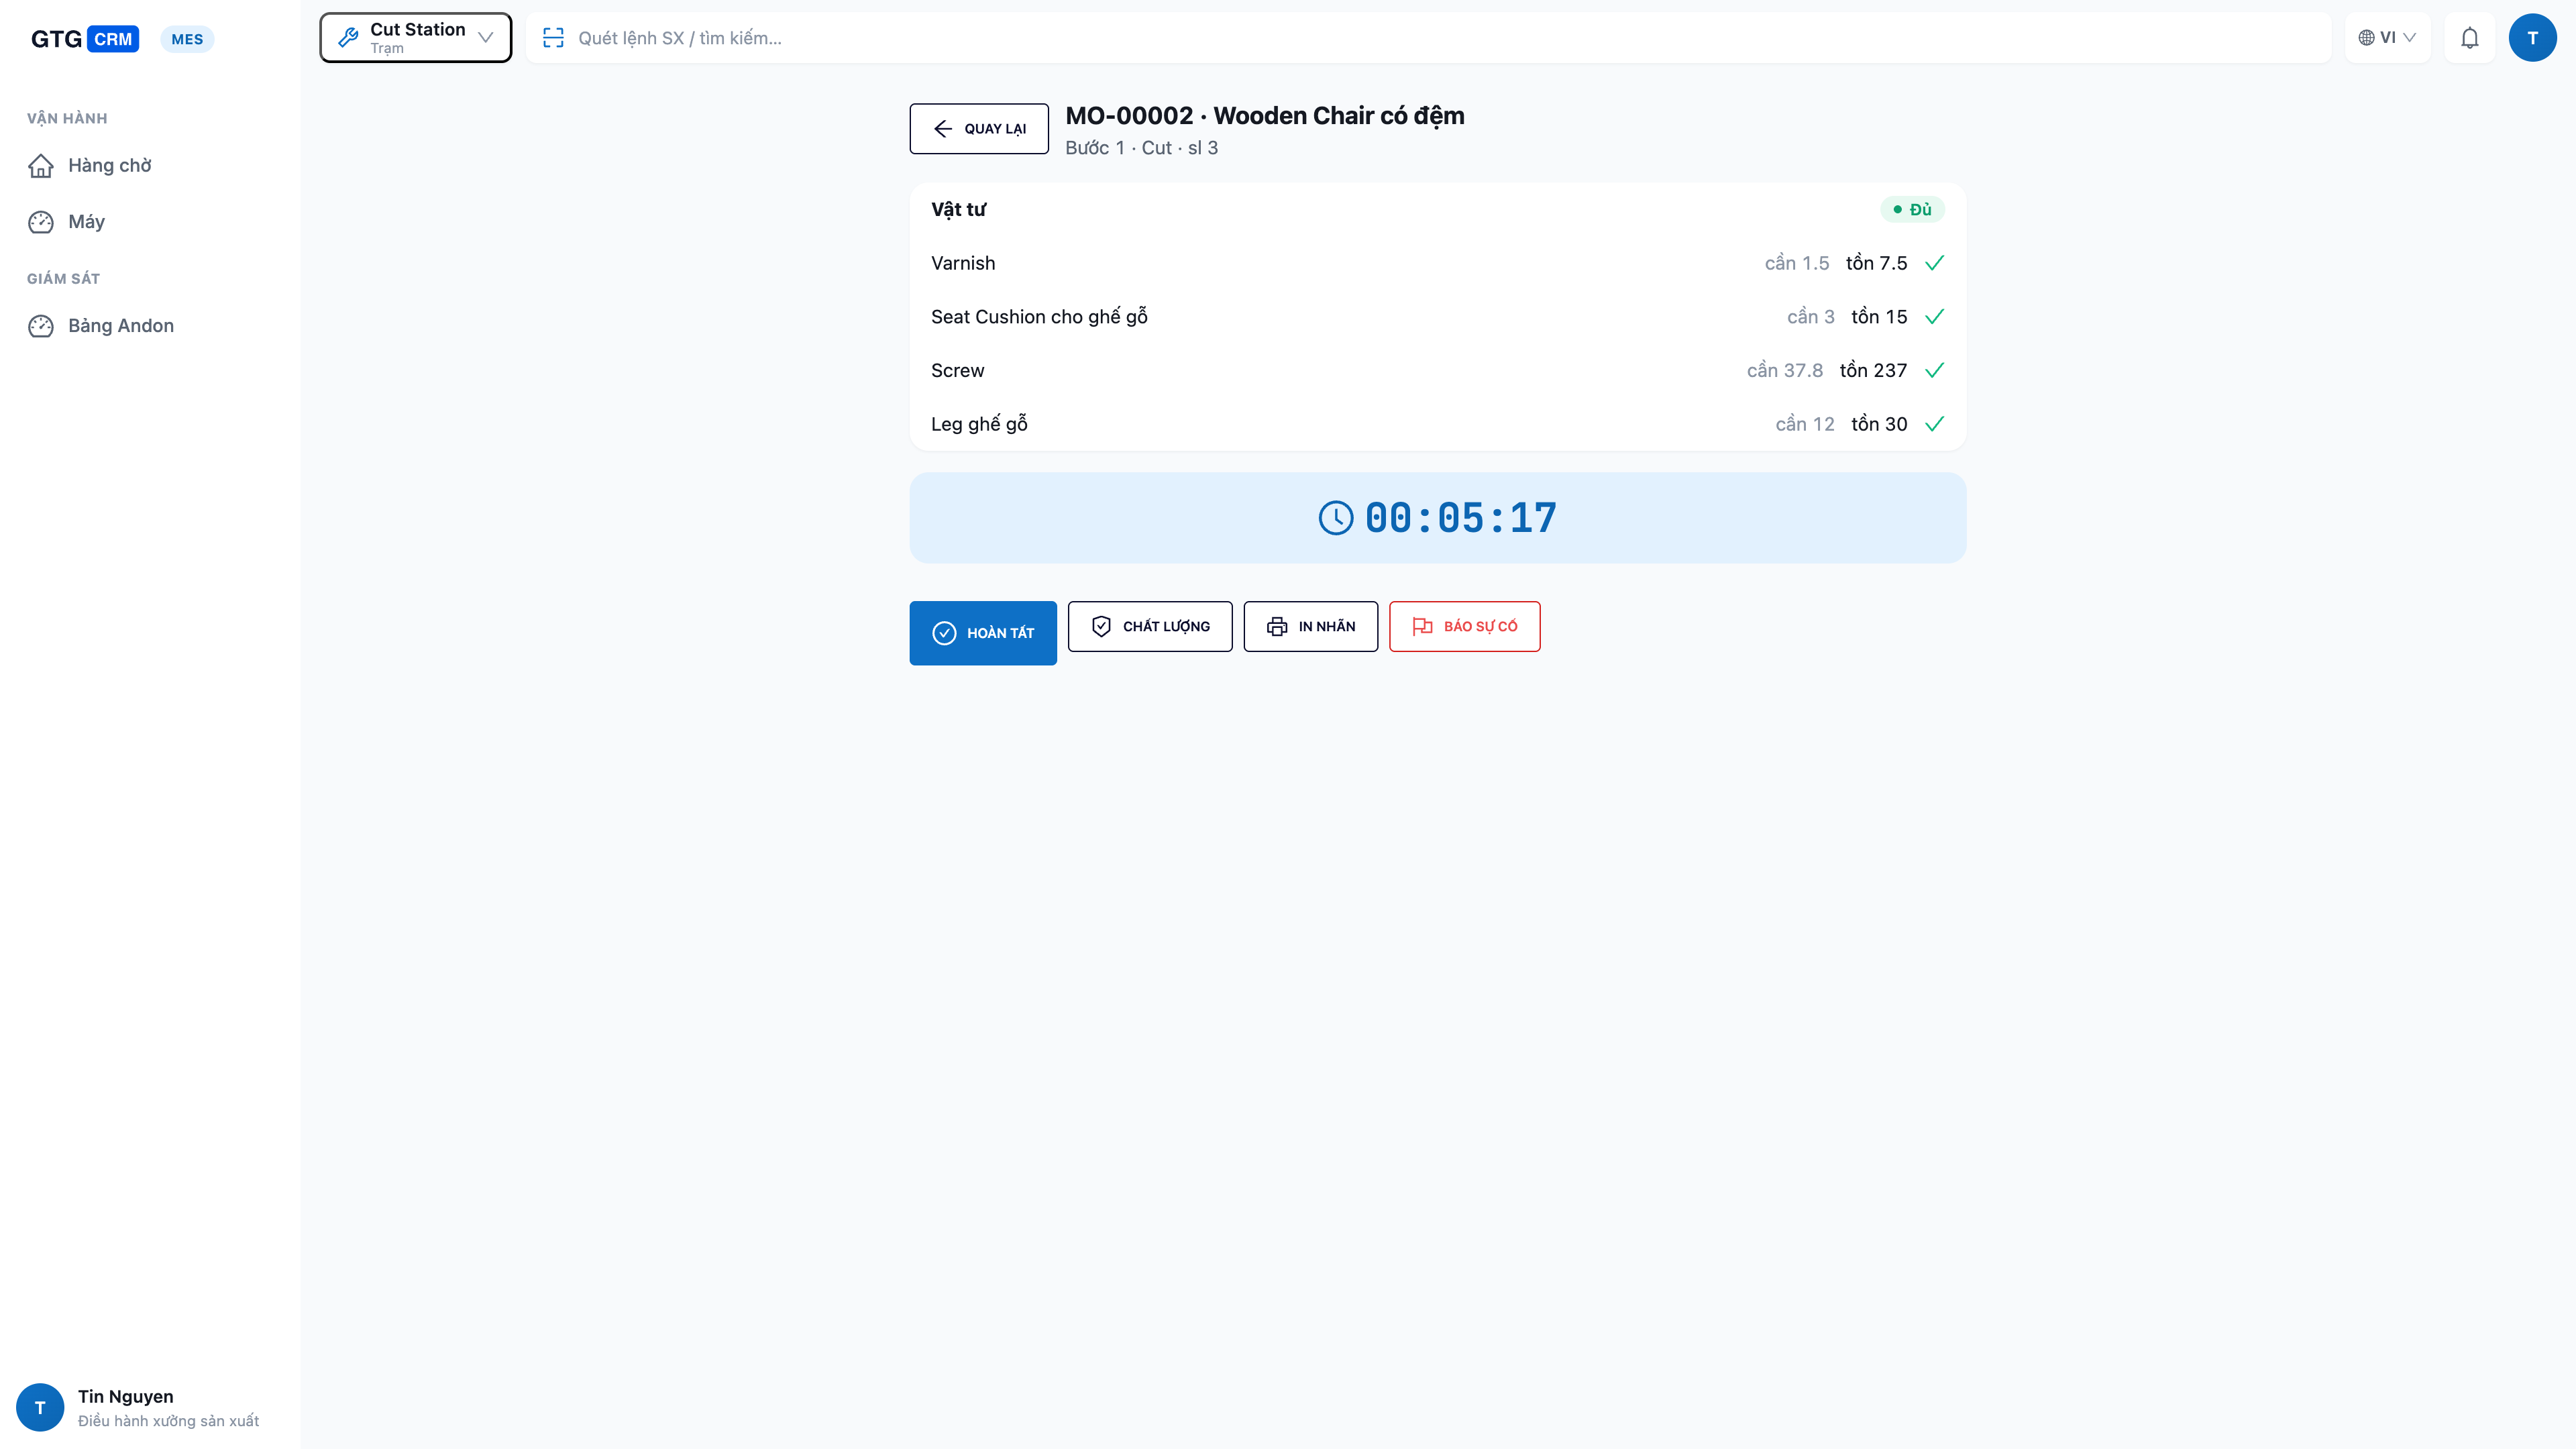The width and height of the screenshot is (2576, 1449).
Task: Click the GIÁM SÁT section label
Action: coord(63,278)
